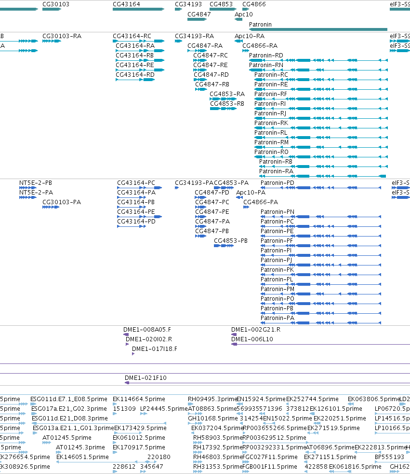
Task: Open EST RH09495.3prime
Action: click(212, 399)
